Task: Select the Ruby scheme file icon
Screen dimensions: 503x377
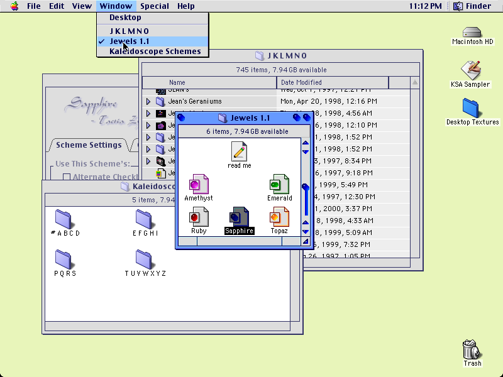Action: click(x=199, y=217)
